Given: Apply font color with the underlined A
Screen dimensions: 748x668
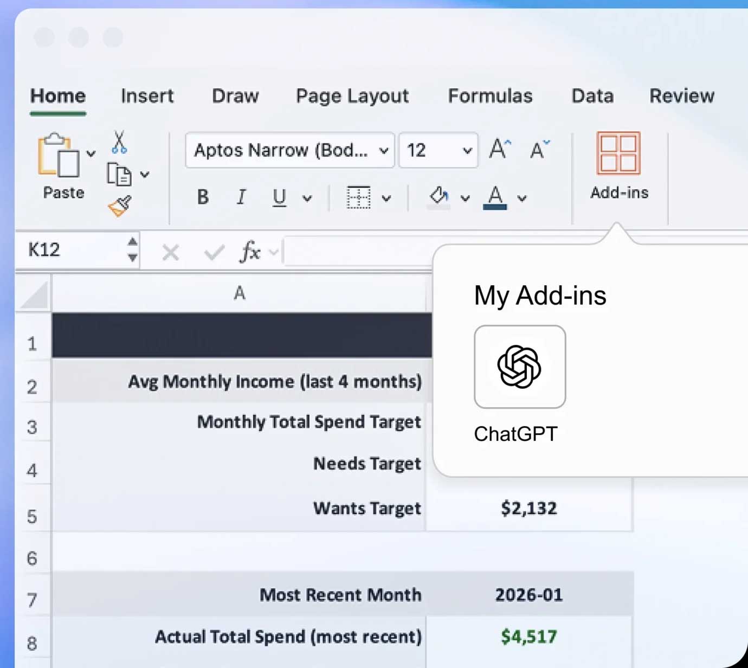Looking at the screenshot, I should point(495,197).
